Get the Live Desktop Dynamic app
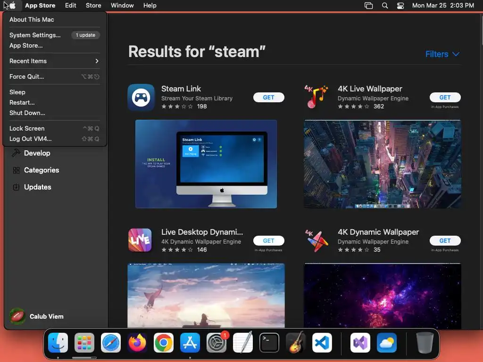Screen dimensions: 483x362 coord(268,241)
